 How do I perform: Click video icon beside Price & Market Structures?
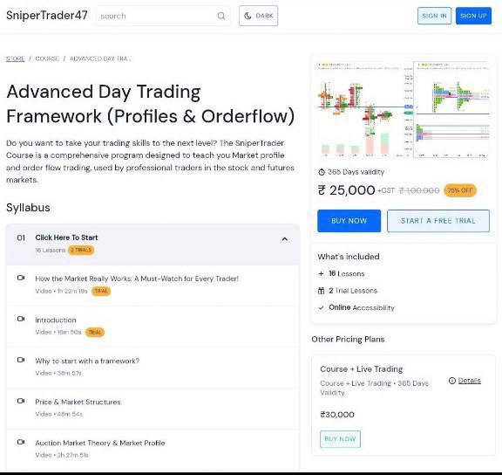point(21,401)
